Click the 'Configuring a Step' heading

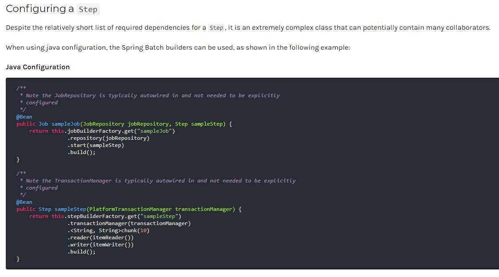[x=52, y=9]
